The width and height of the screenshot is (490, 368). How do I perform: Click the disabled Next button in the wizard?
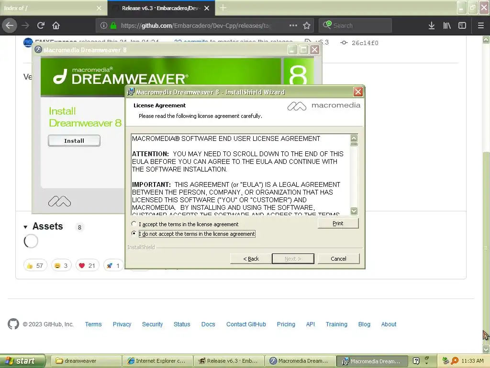(293, 259)
